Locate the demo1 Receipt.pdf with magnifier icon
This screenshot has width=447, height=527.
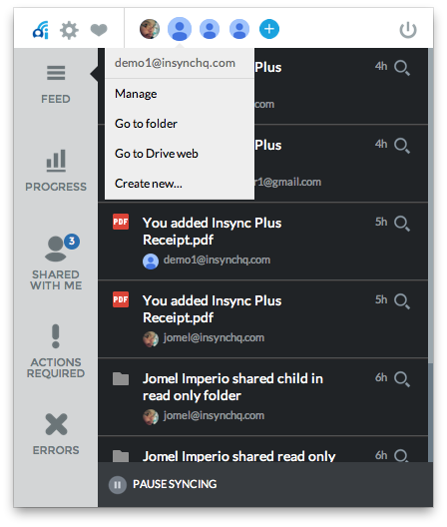(x=402, y=224)
